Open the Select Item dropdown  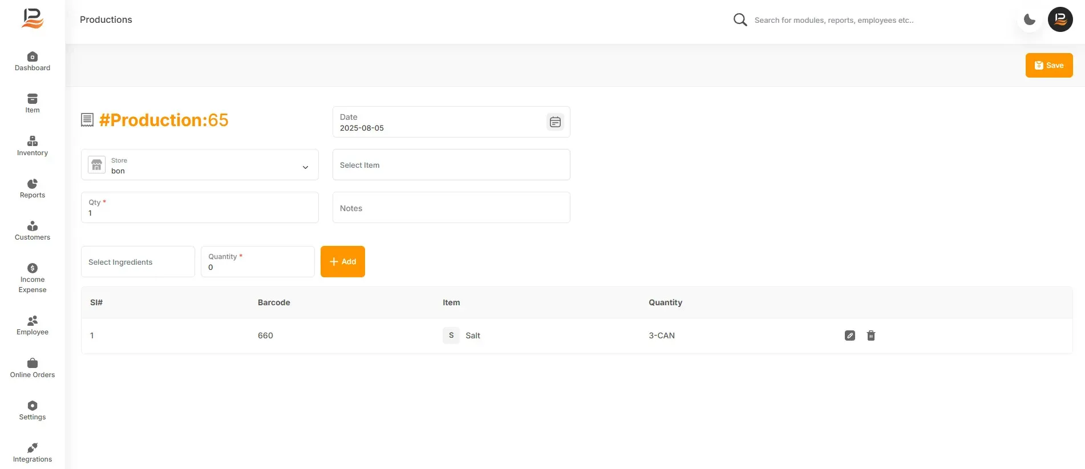[451, 165]
